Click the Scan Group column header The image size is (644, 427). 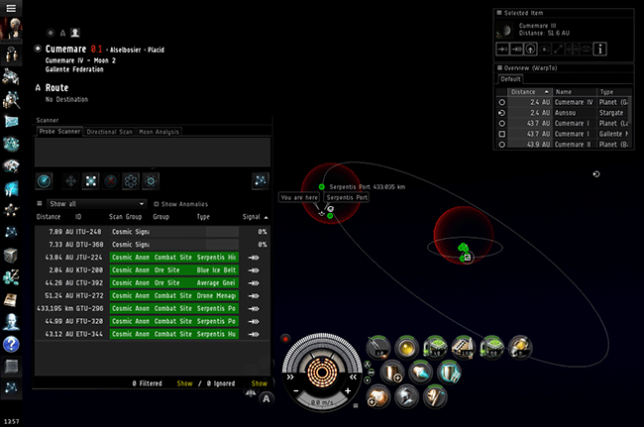tap(125, 217)
